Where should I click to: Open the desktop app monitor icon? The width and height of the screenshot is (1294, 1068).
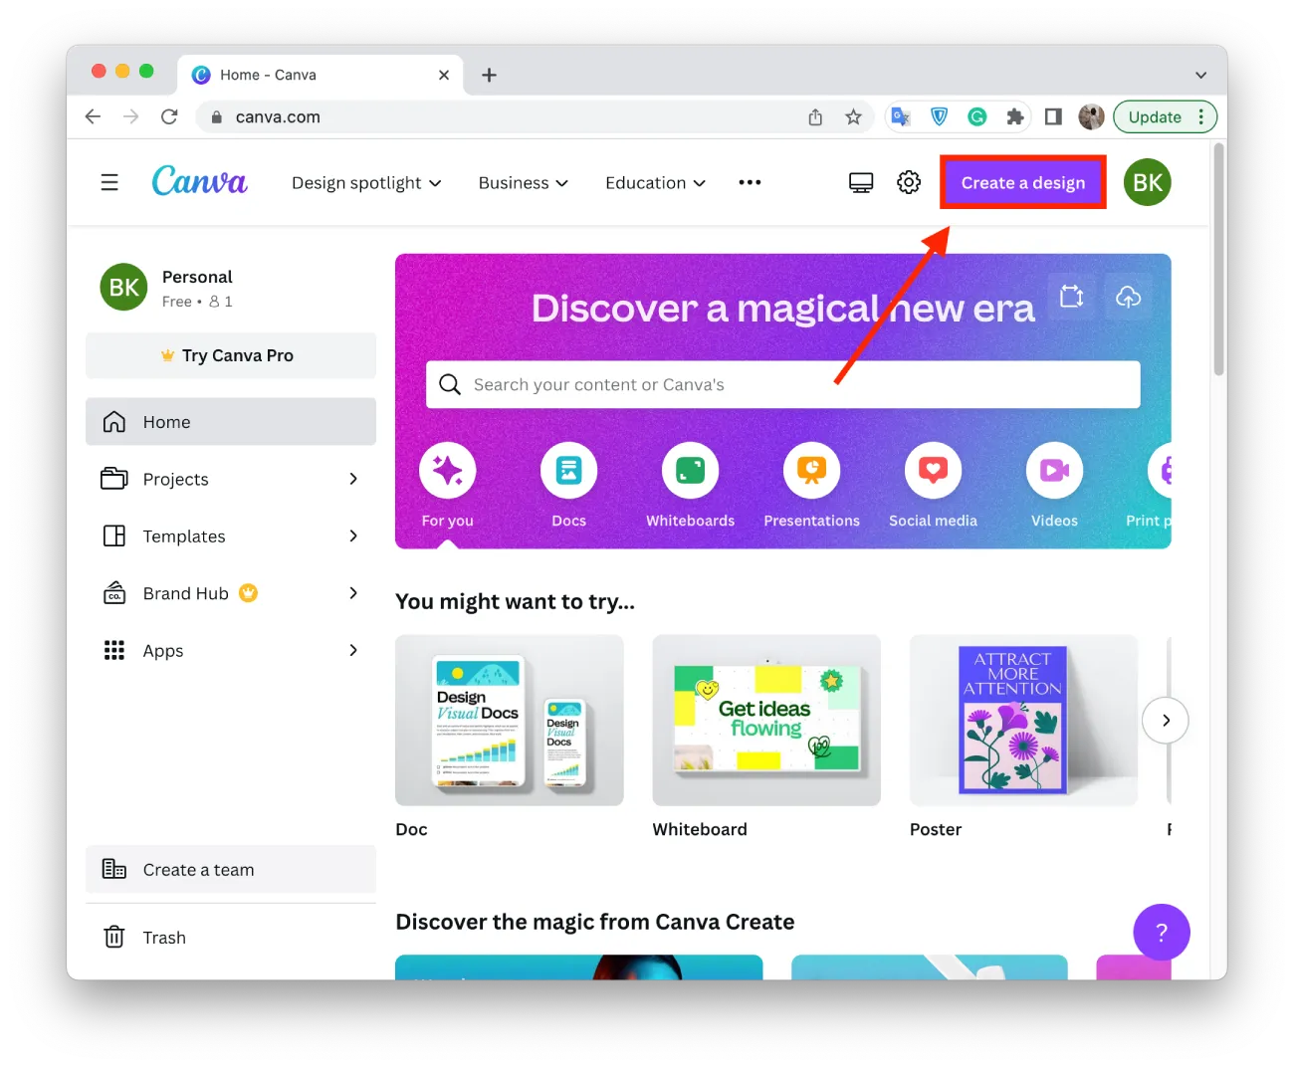pyautogui.click(x=861, y=182)
